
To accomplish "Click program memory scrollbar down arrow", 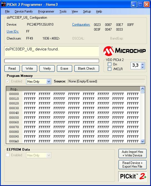I will tap(143, 141).
